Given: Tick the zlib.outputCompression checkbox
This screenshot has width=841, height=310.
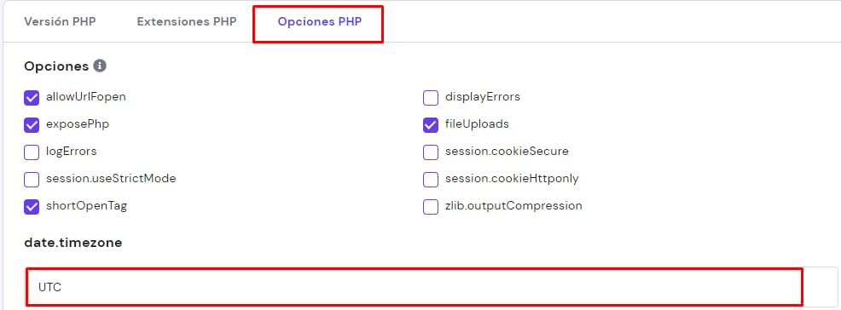Looking at the screenshot, I should (x=431, y=207).
